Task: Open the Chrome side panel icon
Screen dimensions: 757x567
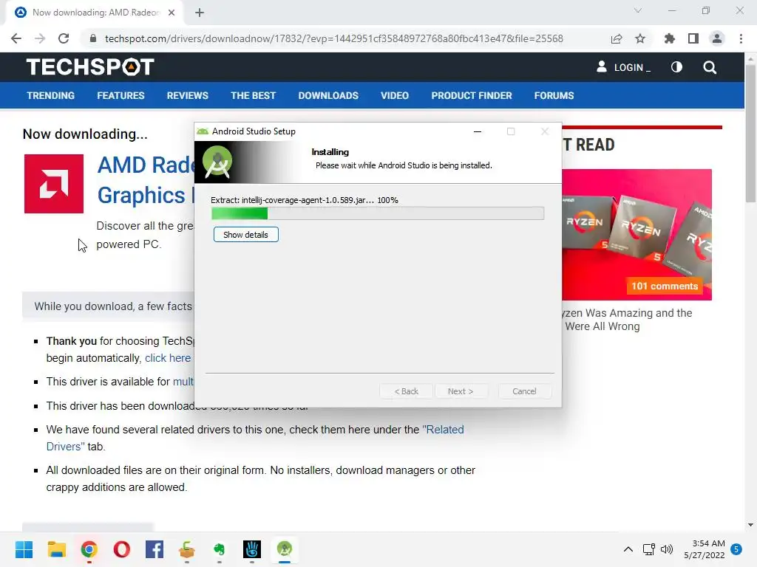Action: tap(693, 38)
